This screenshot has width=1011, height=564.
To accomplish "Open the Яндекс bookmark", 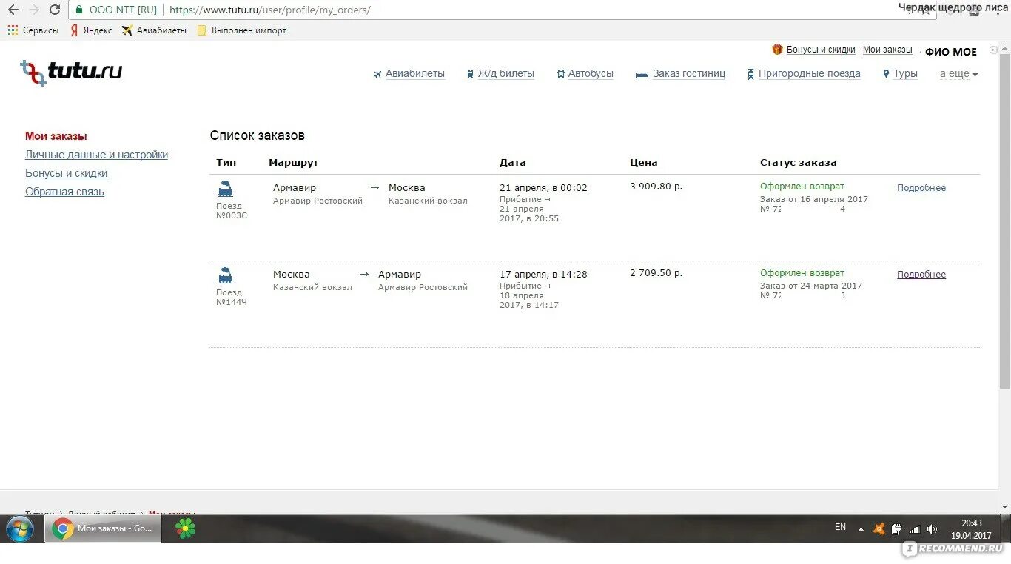I will pyautogui.click(x=91, y=30).
